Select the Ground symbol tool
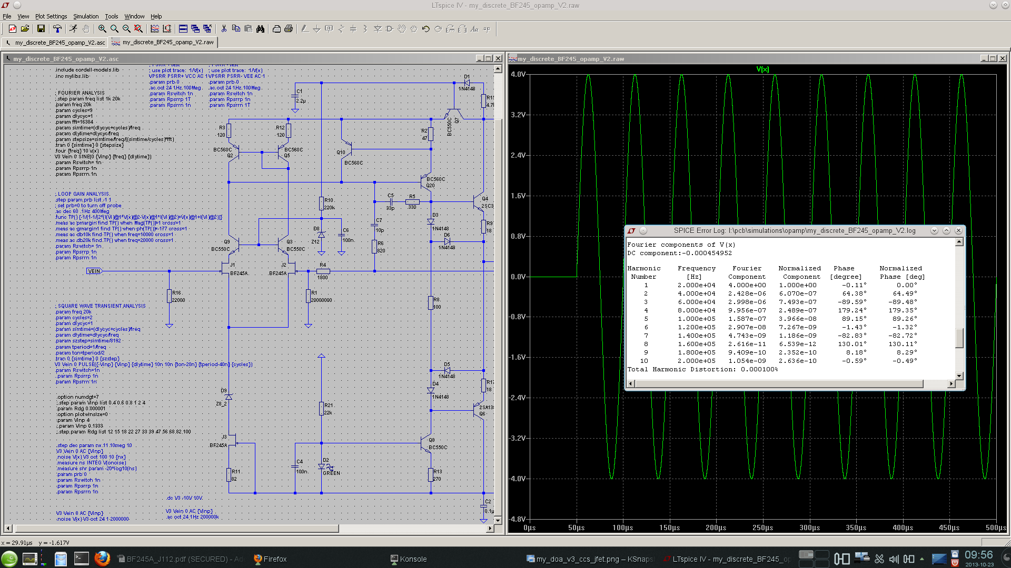The width and height of the screenshot is (1011, 568). [x=317, y=29]
